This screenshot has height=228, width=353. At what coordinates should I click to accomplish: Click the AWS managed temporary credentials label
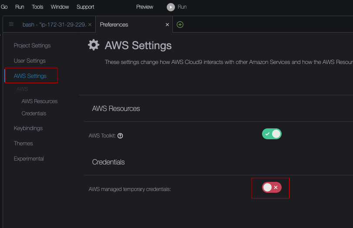pyautogui.click(x=130, y=189)
